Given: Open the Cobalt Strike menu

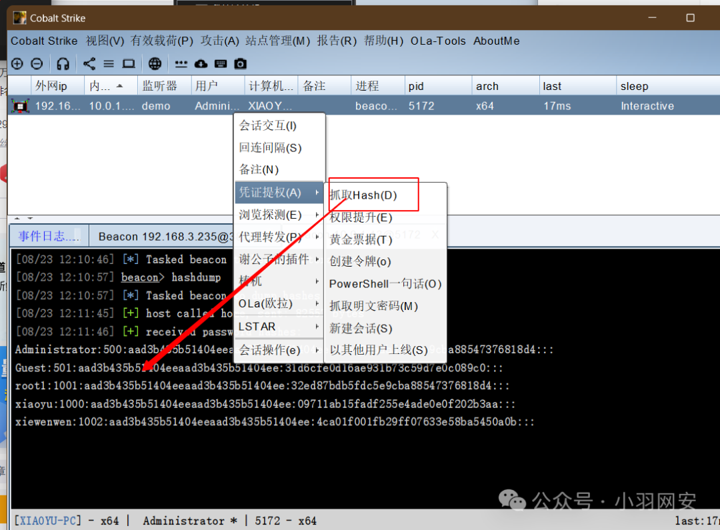Looking at the screenshot, I should coord(44,41).
